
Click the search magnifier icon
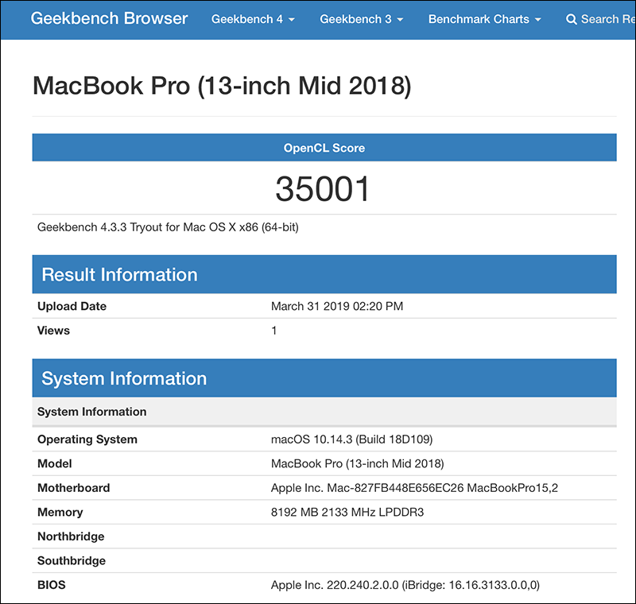pyautogui.click(x=571, y=19)
